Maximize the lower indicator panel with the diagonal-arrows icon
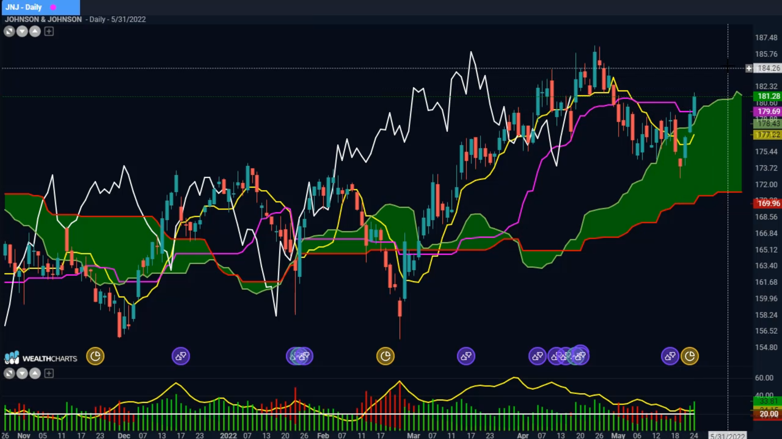The image size is (782, 439). pos(9,373)
